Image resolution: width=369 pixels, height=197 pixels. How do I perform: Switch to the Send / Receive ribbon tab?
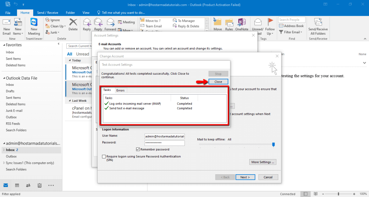click(x=48, y=13)
